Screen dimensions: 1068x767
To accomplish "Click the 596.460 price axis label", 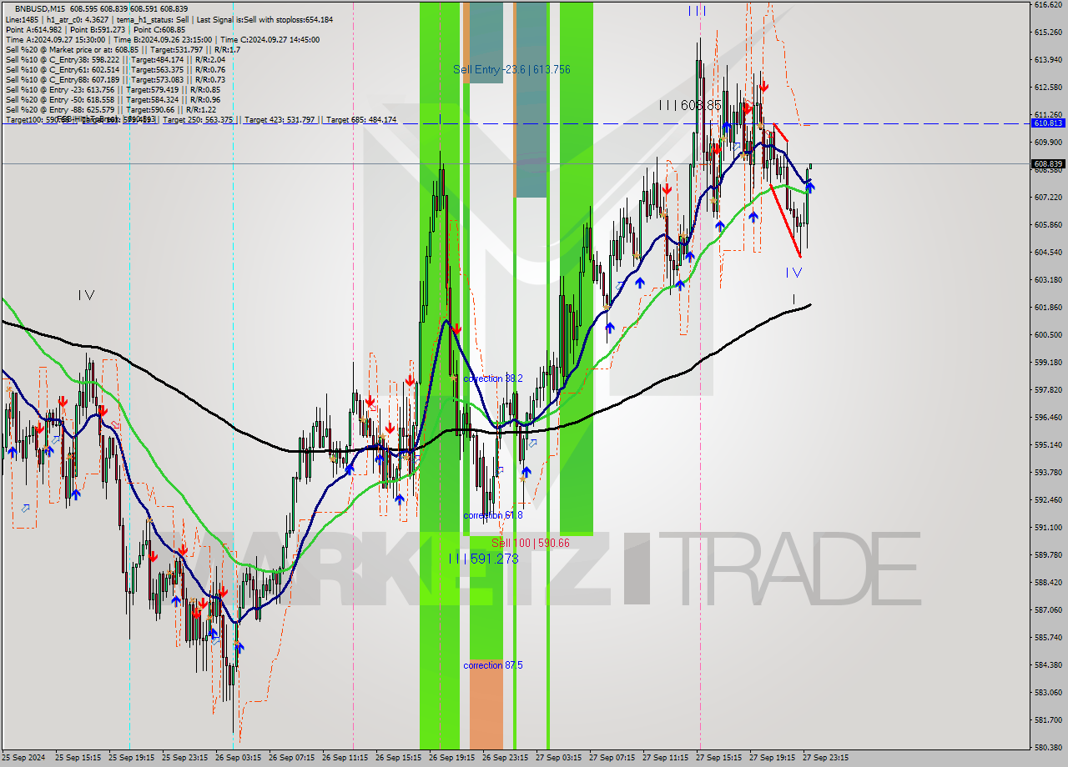I will pos(1047,418).
